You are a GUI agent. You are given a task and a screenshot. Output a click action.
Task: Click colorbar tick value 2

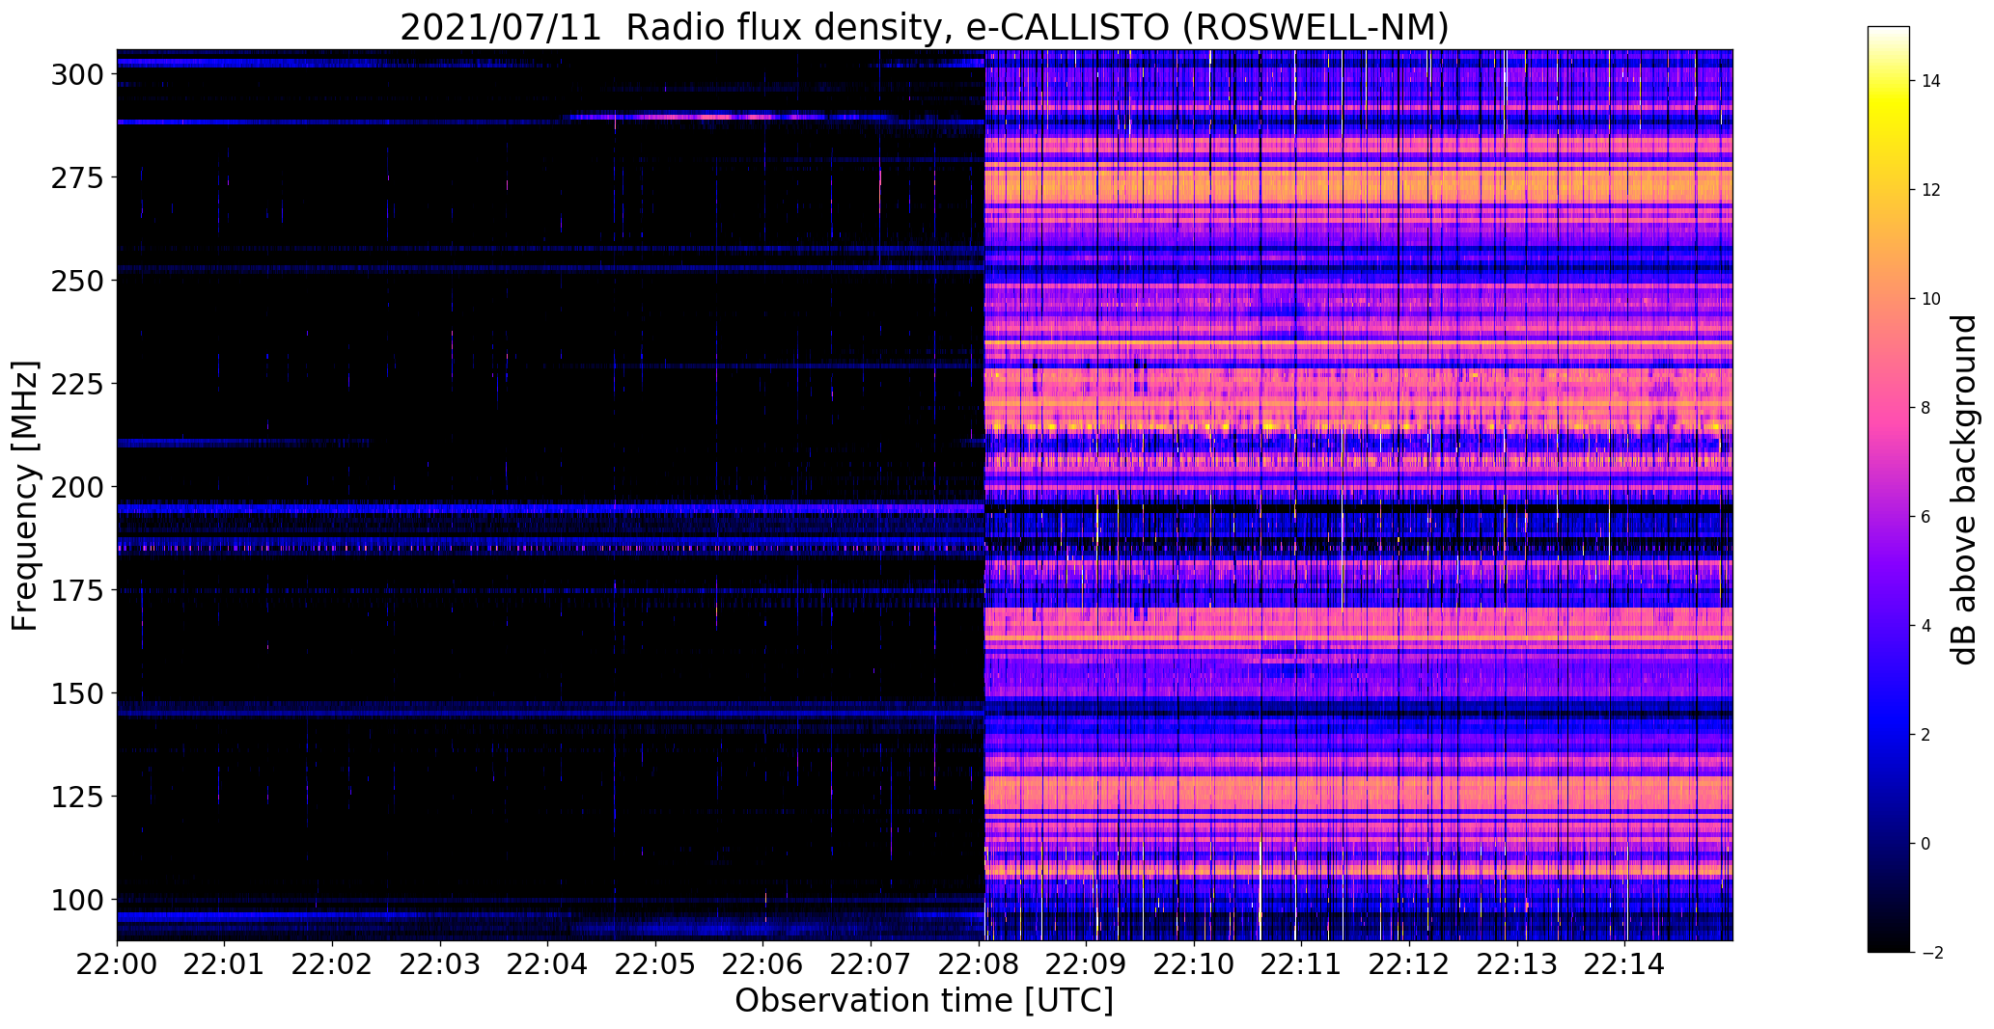click(x=1925, y=735)
